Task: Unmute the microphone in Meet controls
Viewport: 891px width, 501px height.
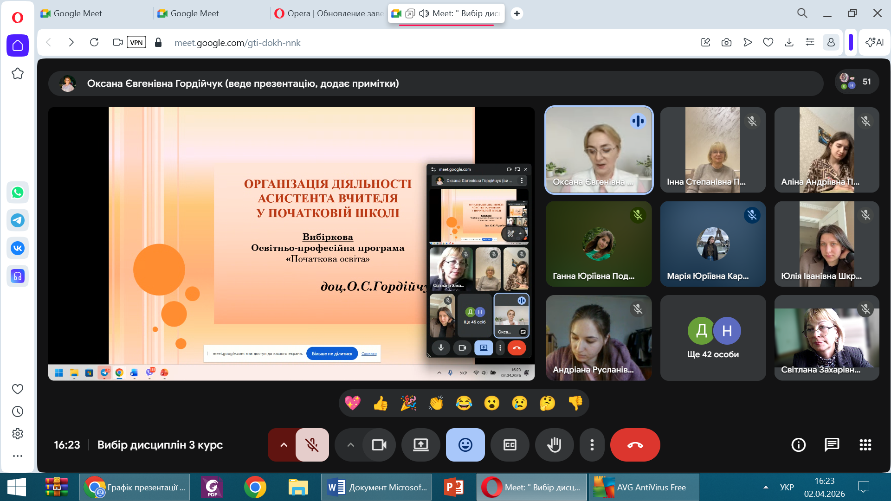Action: [x=312, y=445]
